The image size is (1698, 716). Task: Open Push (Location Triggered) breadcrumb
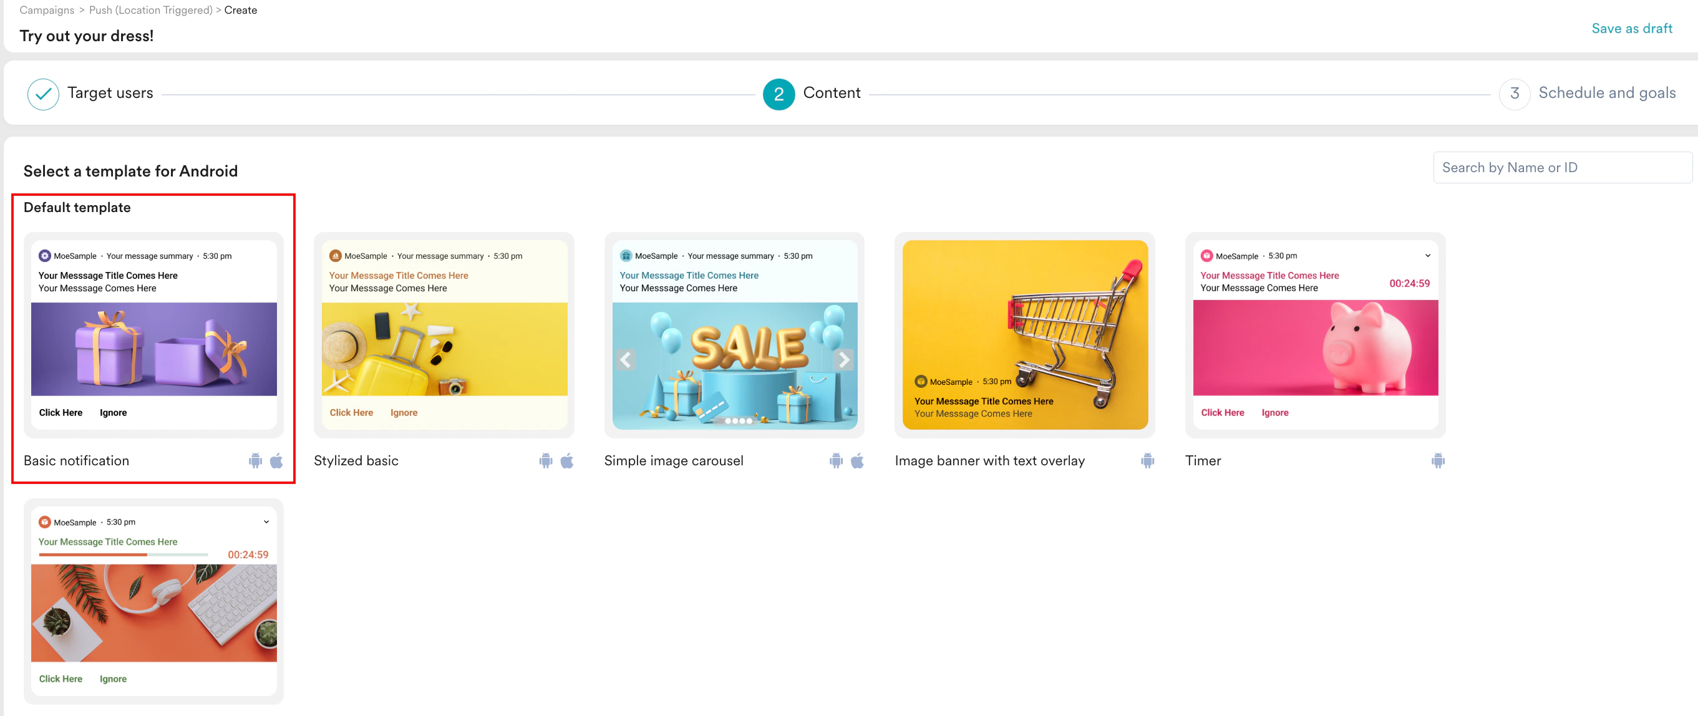150,10
